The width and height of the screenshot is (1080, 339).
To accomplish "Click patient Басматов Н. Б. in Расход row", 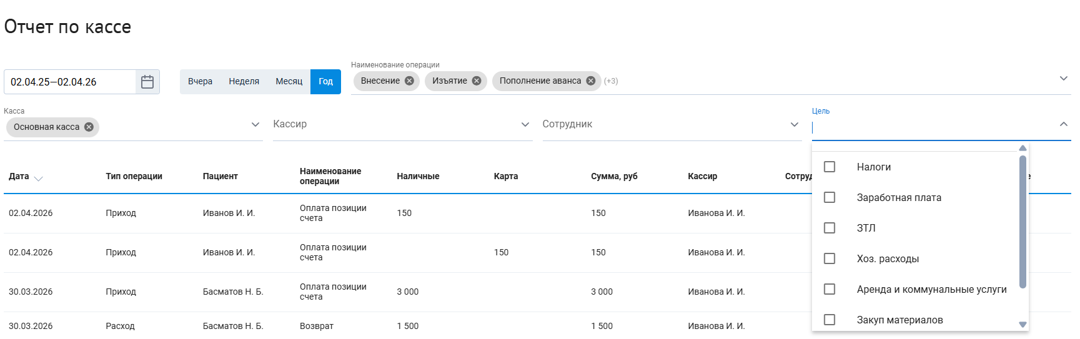I will pyautogui.click(x=233, y=326).
